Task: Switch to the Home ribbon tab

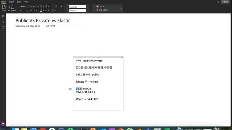Action: coord(4,2)
